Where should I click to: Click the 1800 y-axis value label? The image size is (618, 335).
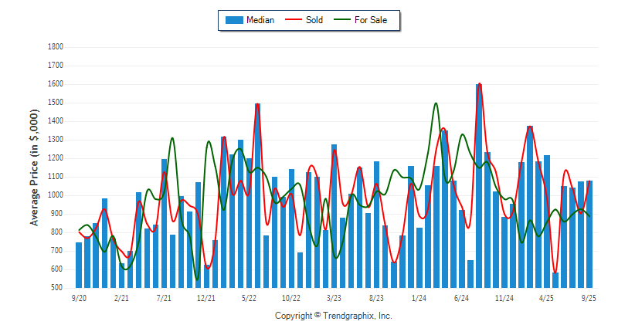[55, 47]
